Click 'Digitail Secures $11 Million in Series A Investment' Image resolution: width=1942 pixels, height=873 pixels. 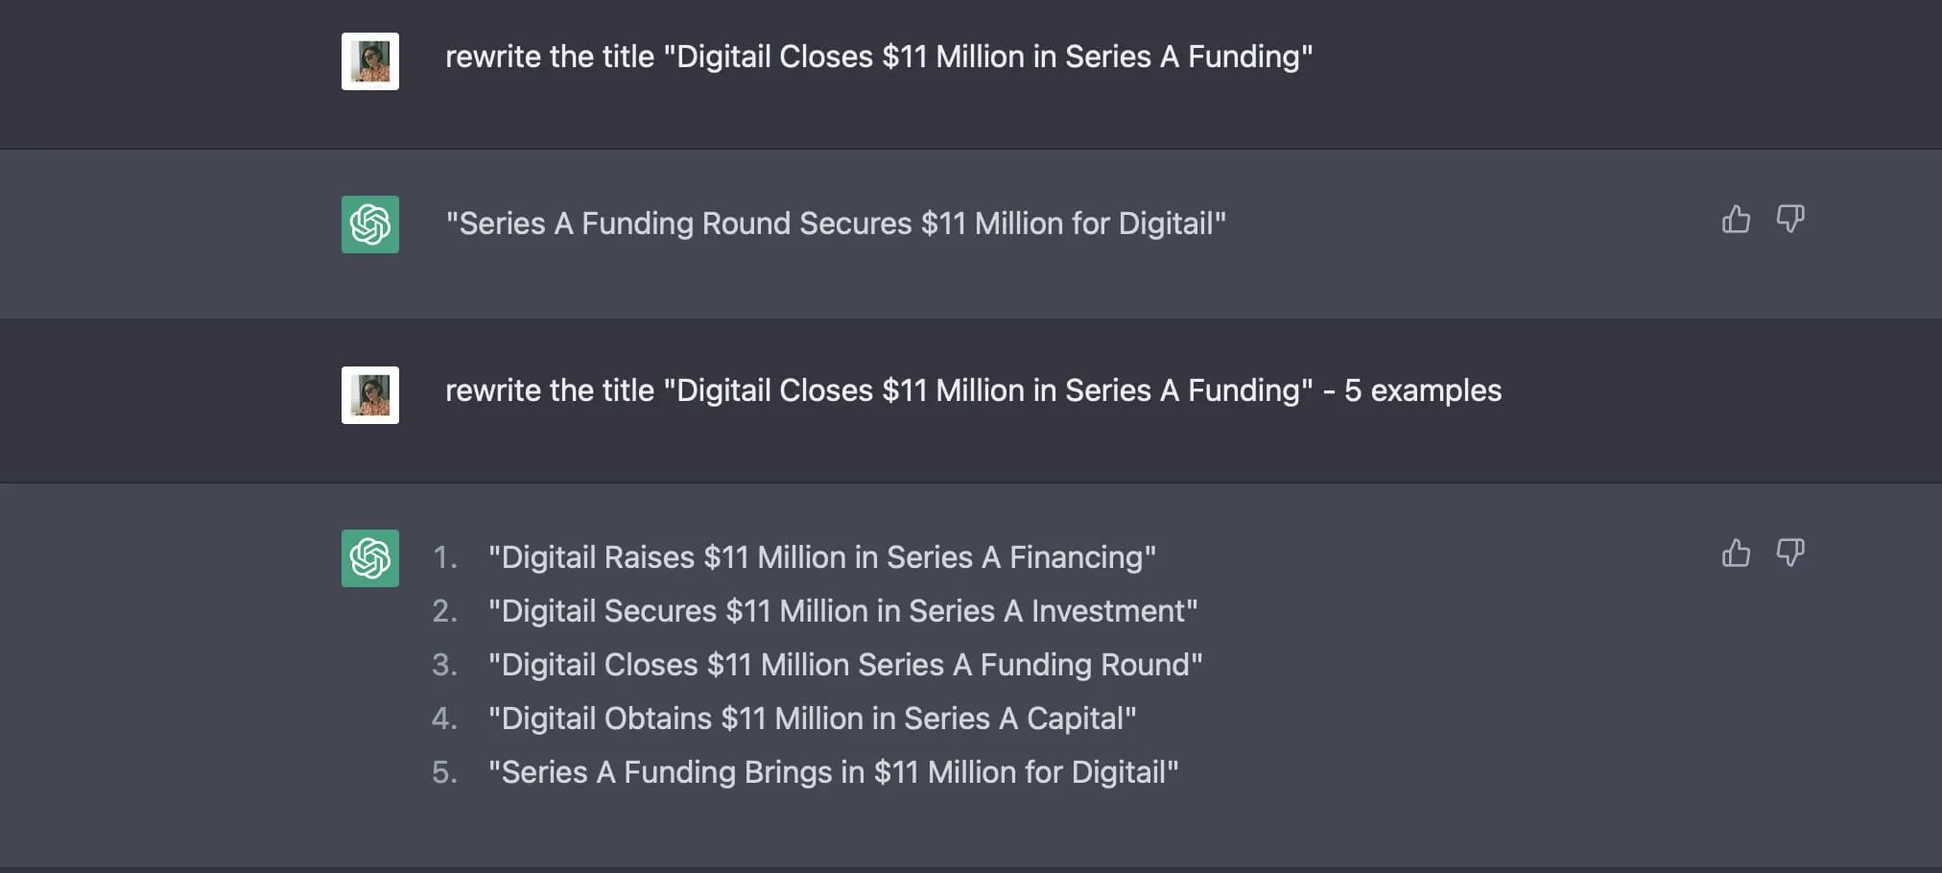[x=843, y=611]
